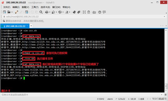Viewport: 168px width, 101px height.
Task: Click the grayed Paste icon
Action: (36, 12)
